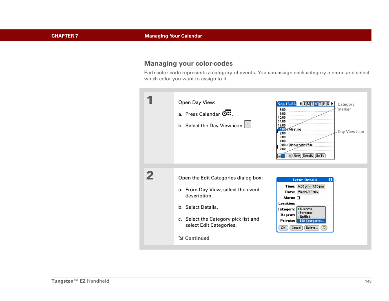Click the Day View icon illustration in step 1b
The width and height of the screenshot is (389, 301).
point(248,124)
